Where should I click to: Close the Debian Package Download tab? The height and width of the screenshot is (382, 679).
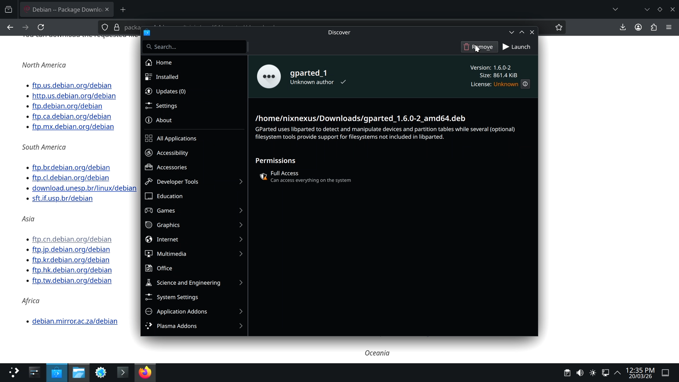[107, 9]
